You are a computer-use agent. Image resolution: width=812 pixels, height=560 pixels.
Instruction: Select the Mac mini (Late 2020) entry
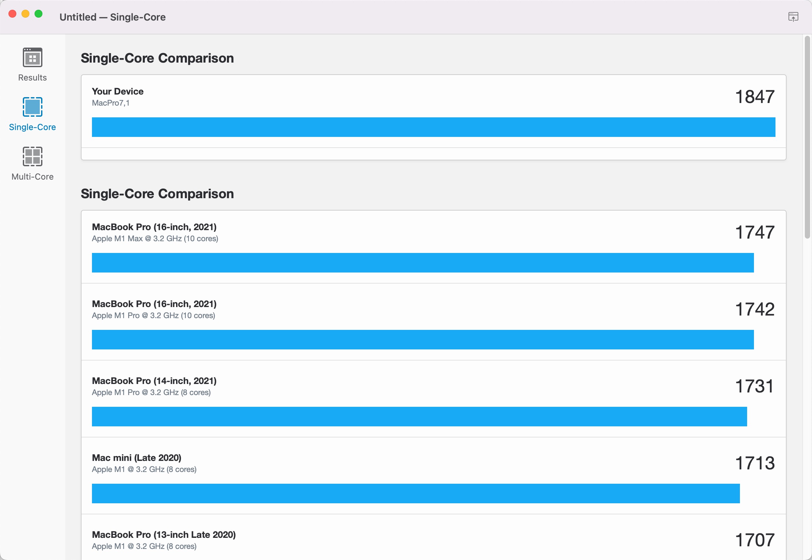[x=137, y=458]
